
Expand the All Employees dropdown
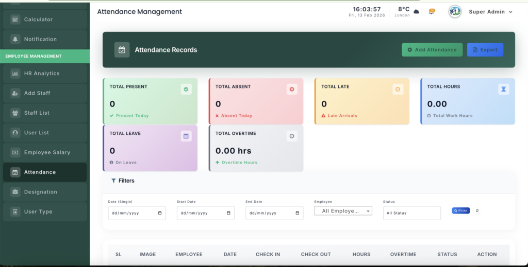point(343,211)
